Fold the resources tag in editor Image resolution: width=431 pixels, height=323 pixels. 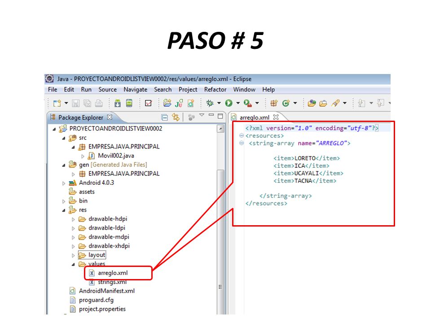(242, 135)
